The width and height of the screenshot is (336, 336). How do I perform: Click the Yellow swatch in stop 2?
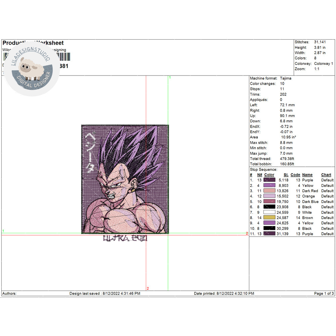pos(270,185)
